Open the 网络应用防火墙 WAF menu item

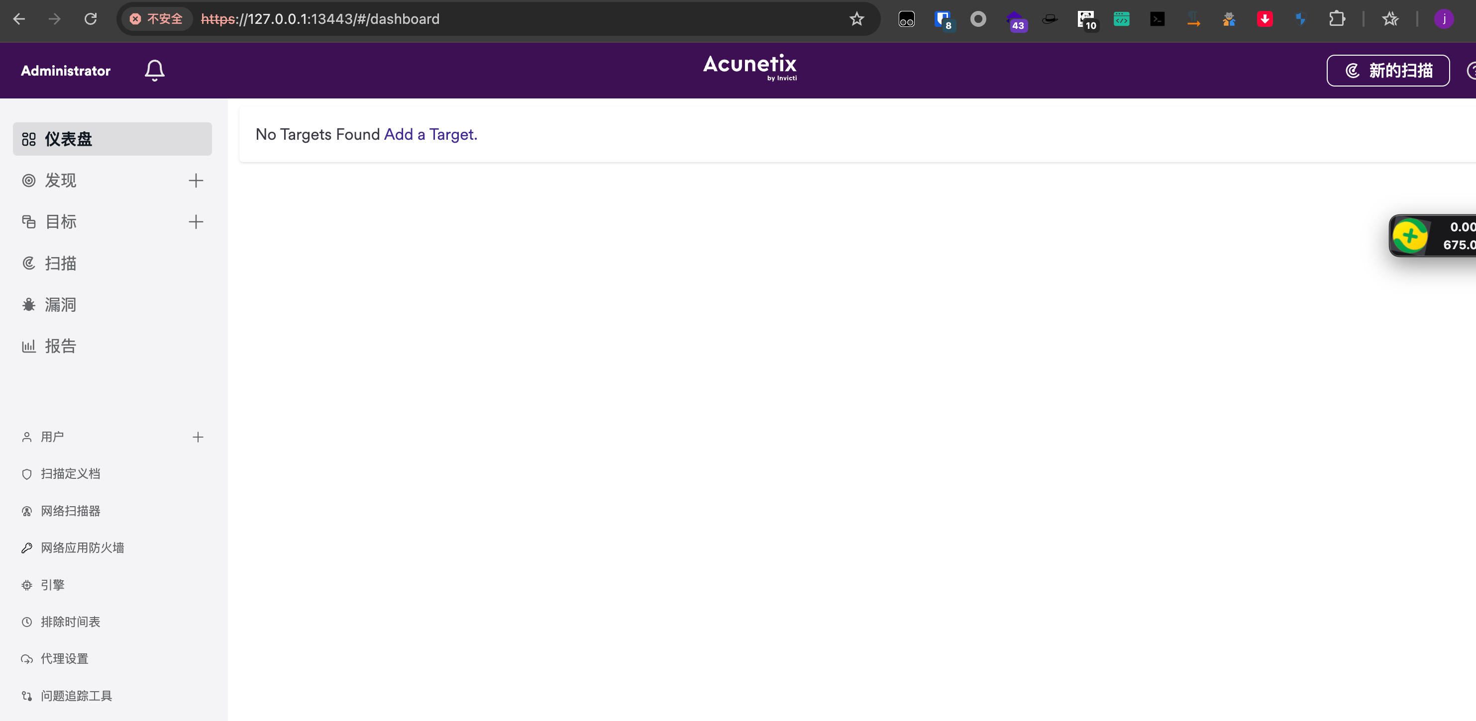point(82,548)
